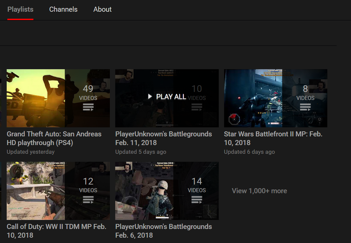Image resolution: width=351 pixels, height=243 pixels.
Task: Open Grand Theft Auto: San Andreas playlist title
Action: (54, 138)
